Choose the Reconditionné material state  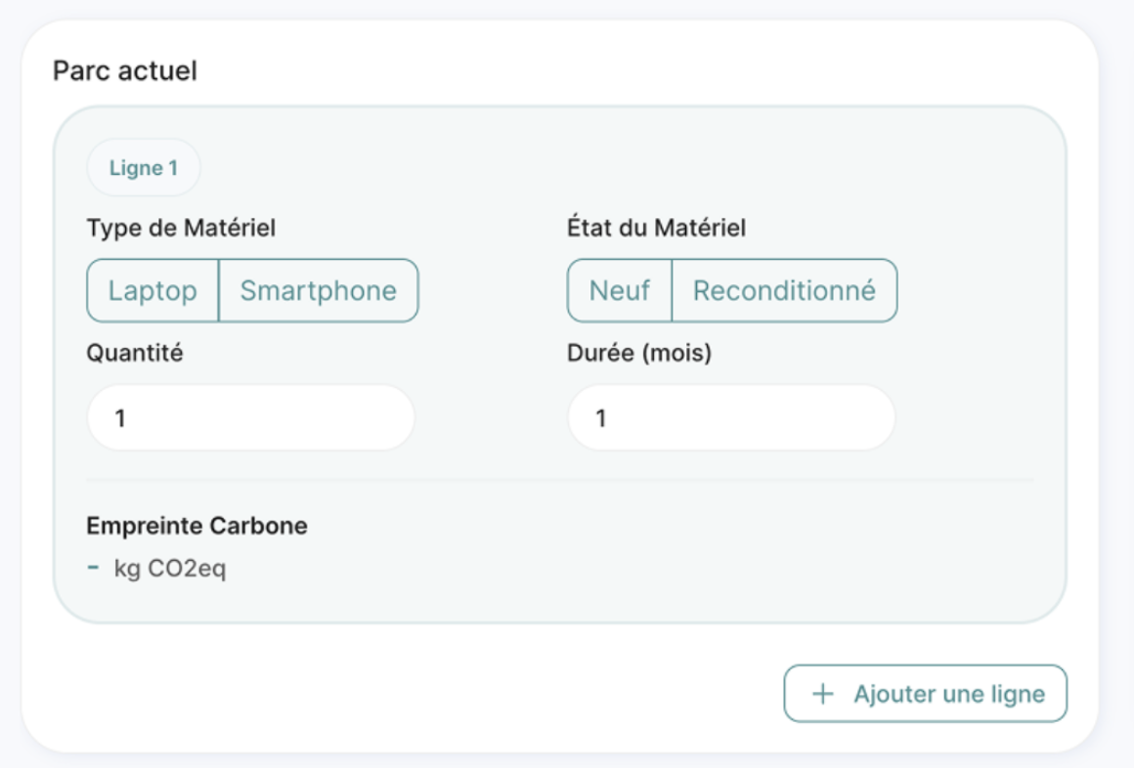(785, 291)
